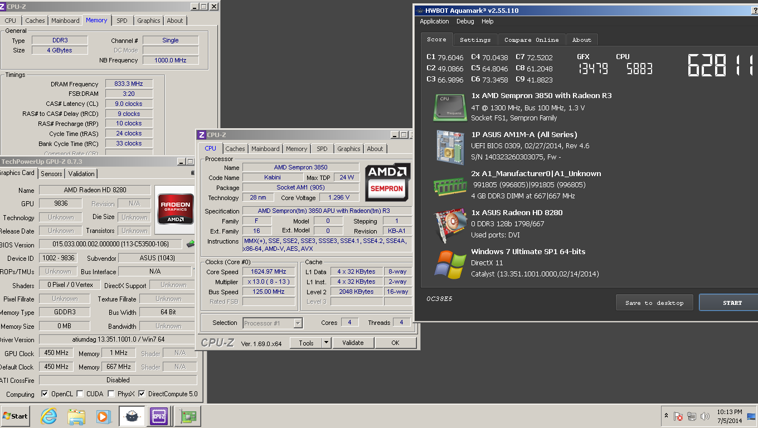Switch to CPU-Z taskbar button
The height and width of the screenshot is (428, 758).
click(x=159, y=416)
